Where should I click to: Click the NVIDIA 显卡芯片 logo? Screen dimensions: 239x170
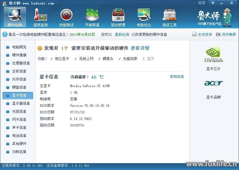(213, 55)
